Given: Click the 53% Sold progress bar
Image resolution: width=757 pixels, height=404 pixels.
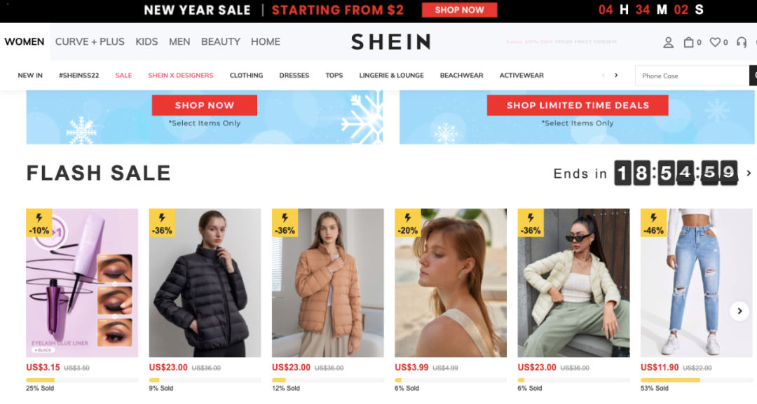Looking at the screenshot, I should [696, 380].
